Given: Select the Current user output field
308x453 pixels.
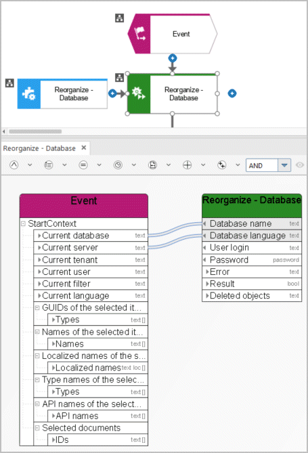Looking at the screenshot, I should [91, 272].
